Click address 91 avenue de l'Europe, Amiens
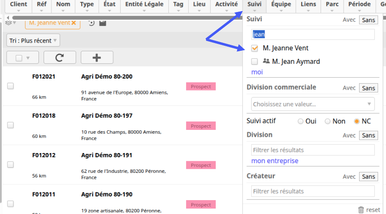 click(124, 96)
